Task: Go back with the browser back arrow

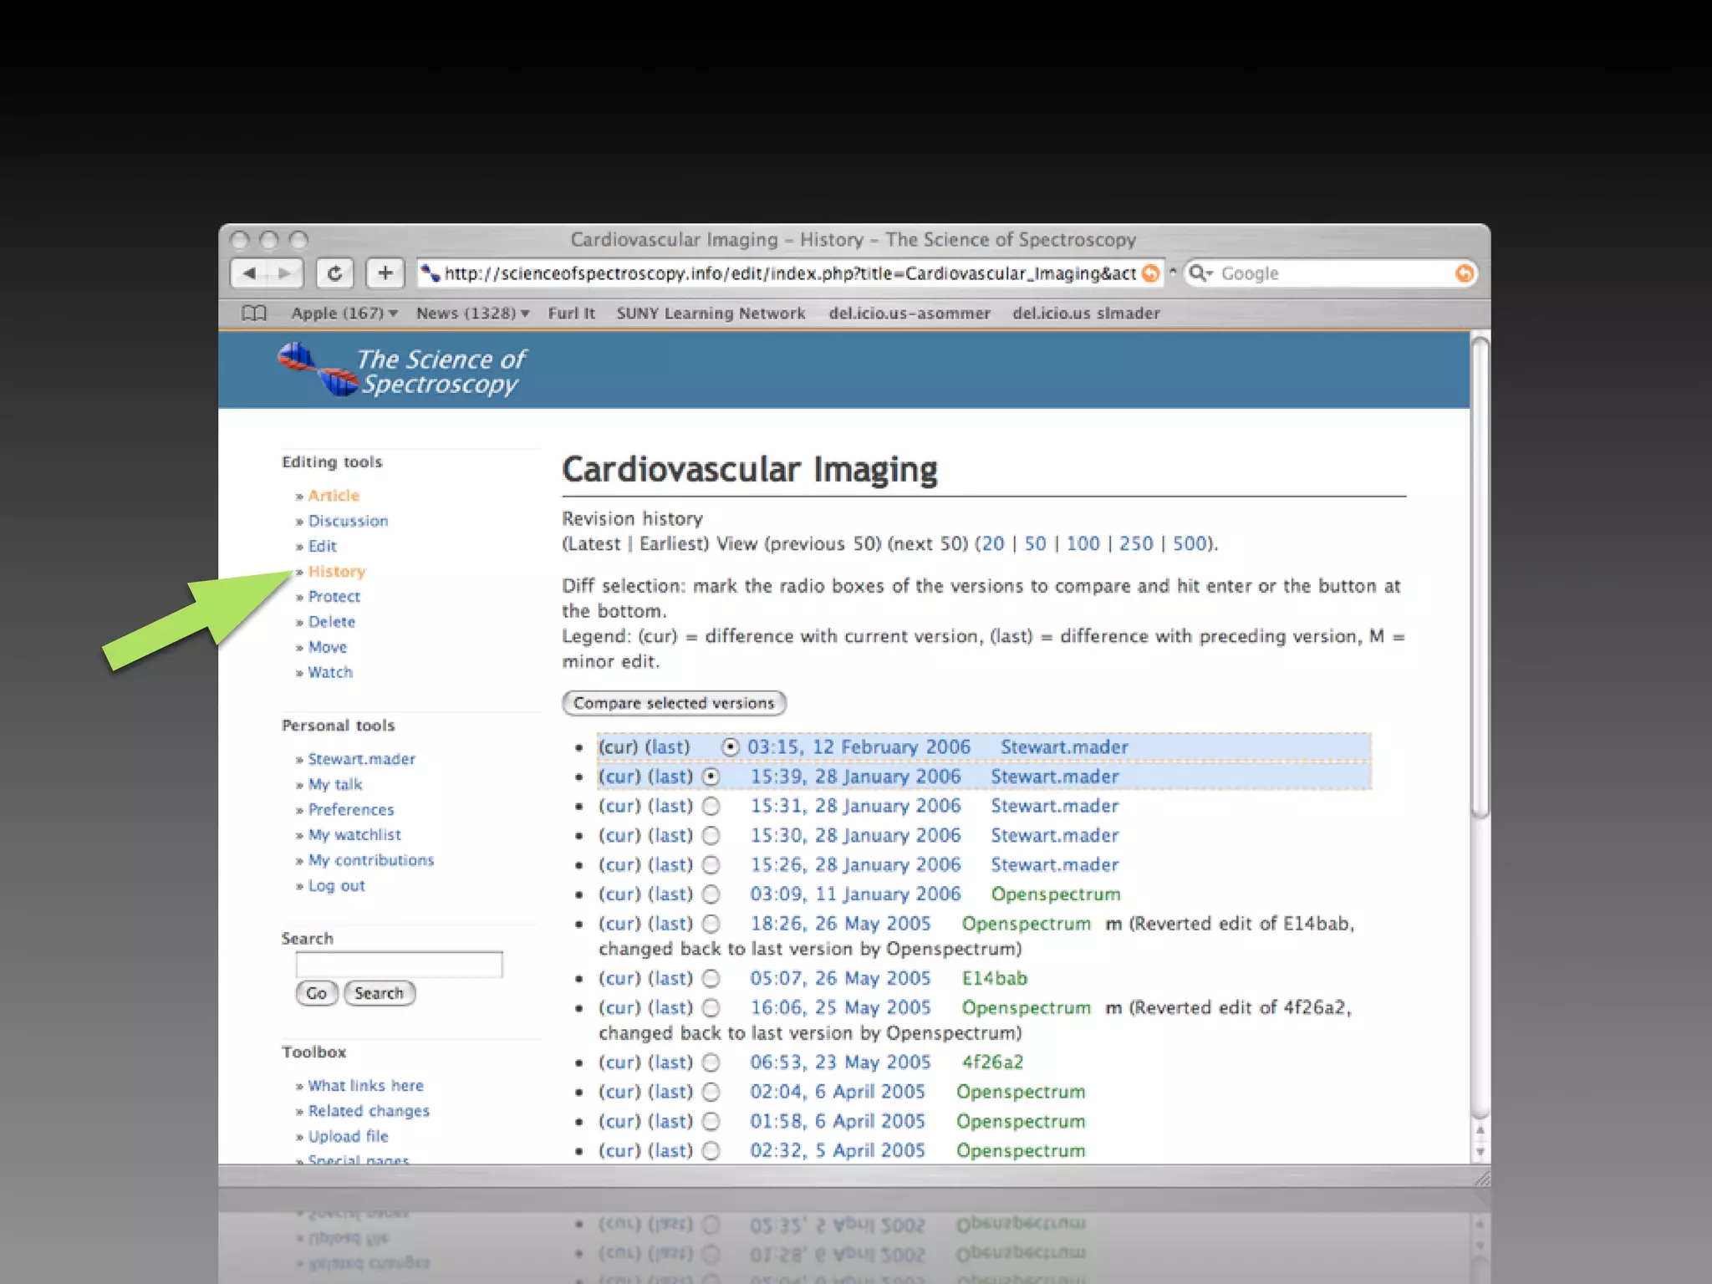Action: 249,273
